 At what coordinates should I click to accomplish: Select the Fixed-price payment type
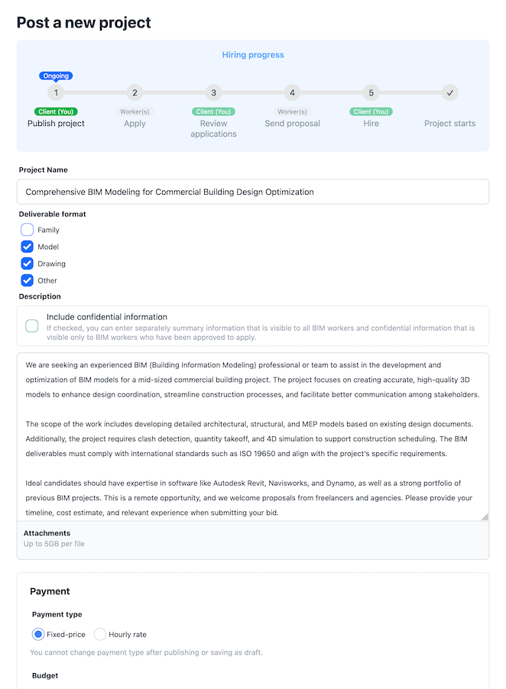(38, 634)
